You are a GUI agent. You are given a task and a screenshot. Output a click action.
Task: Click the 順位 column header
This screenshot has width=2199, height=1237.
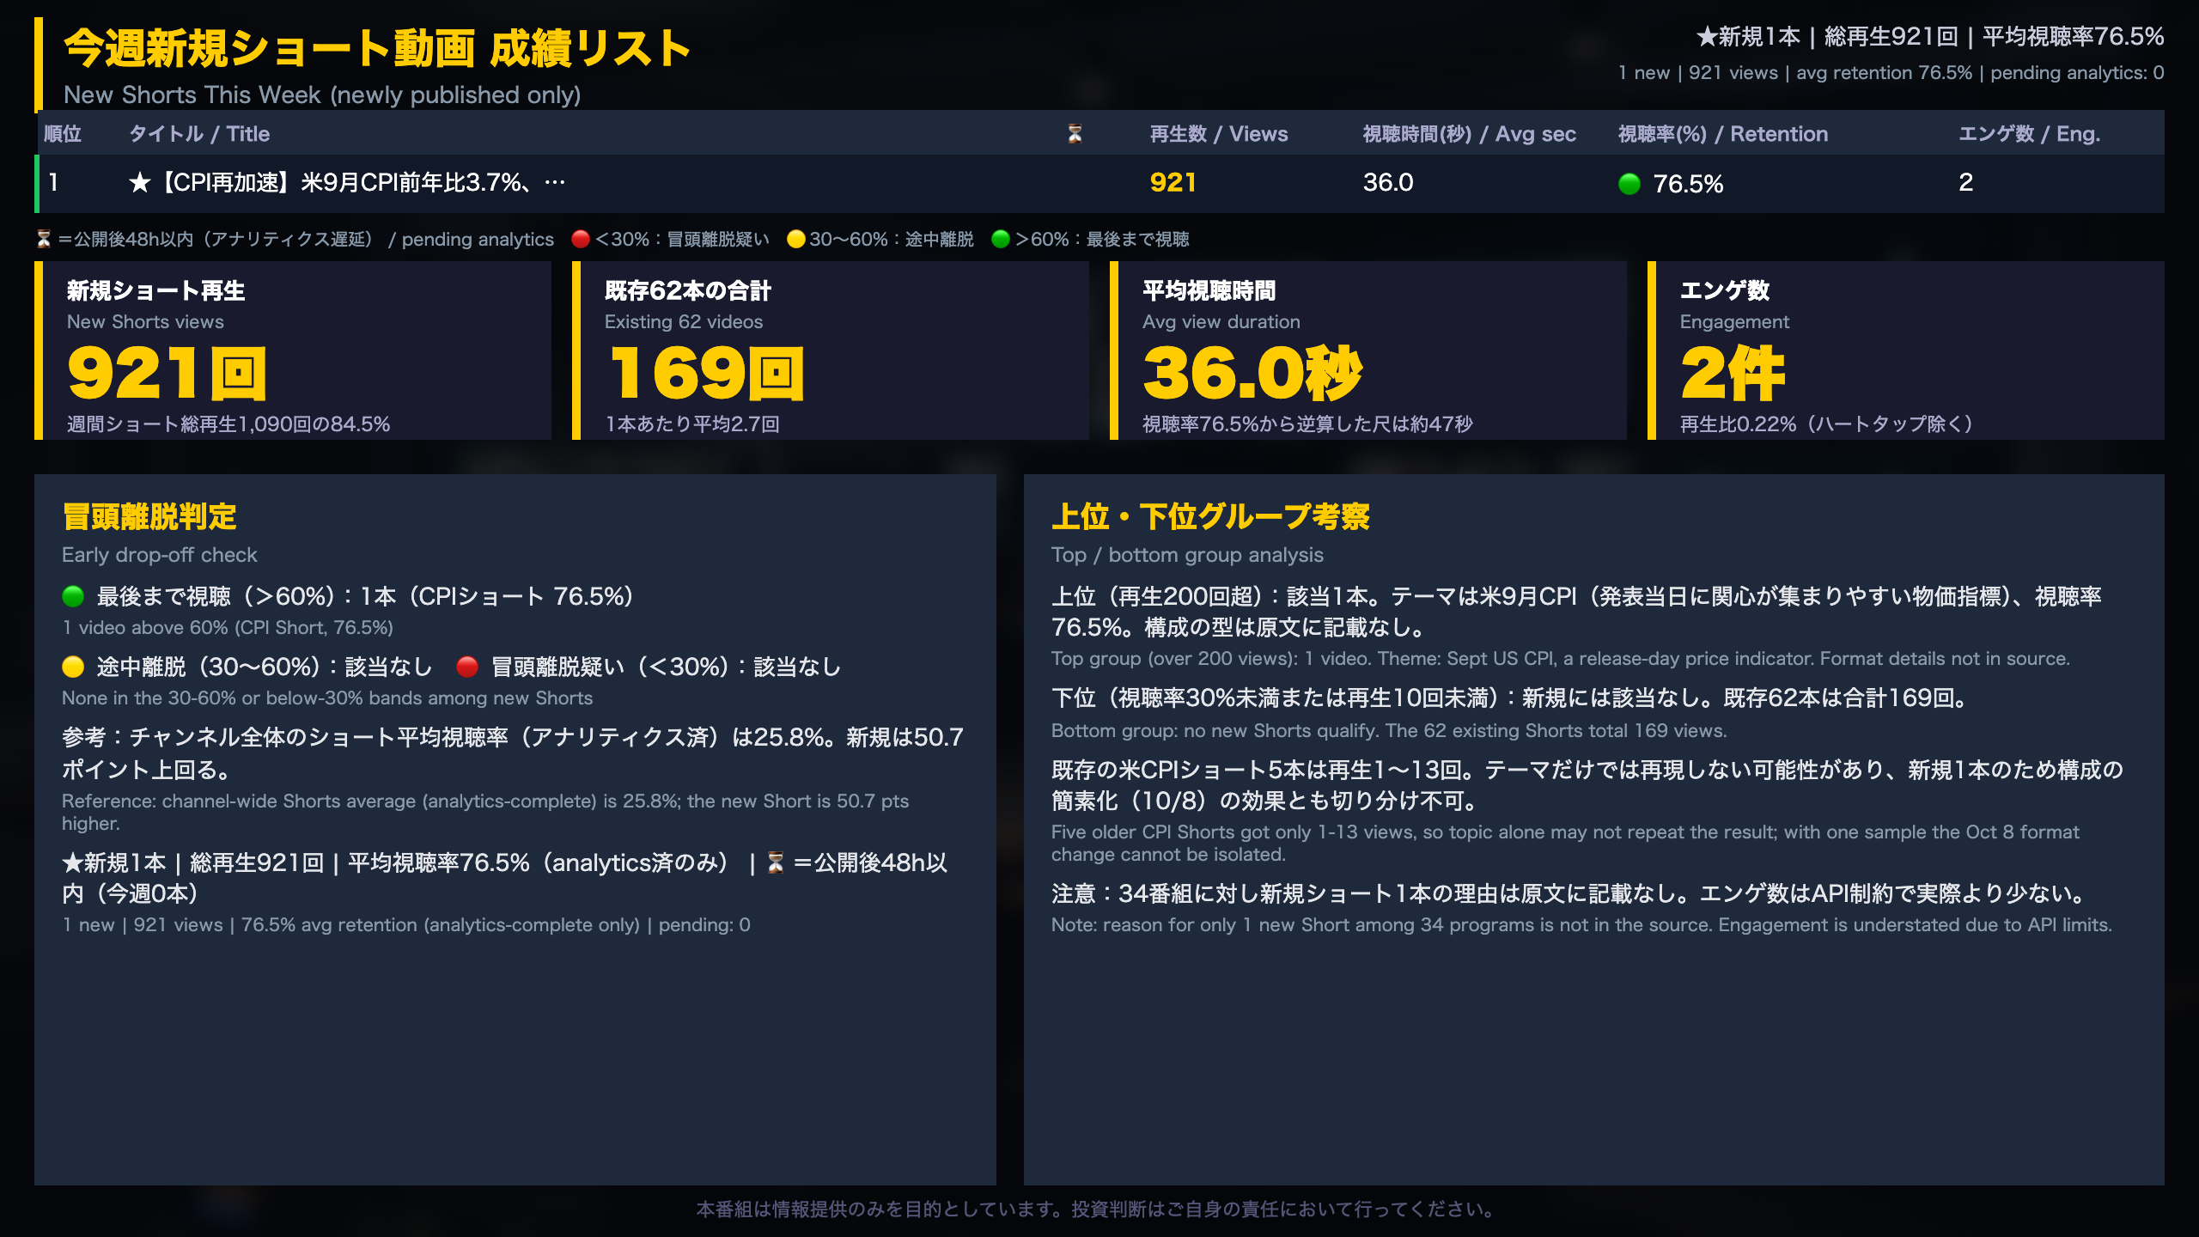coord(63,134)
